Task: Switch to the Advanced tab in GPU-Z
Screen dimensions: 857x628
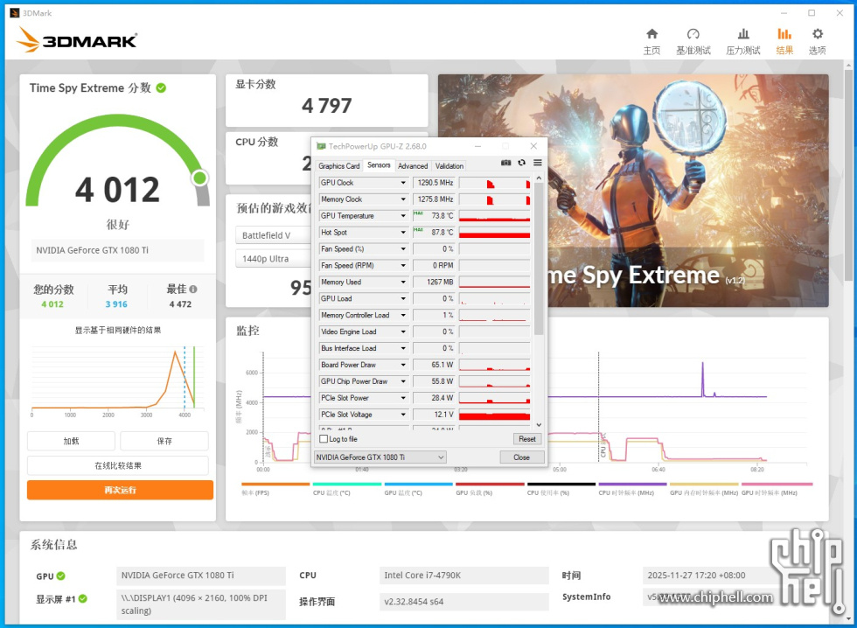Action: [x=413, y=165]
